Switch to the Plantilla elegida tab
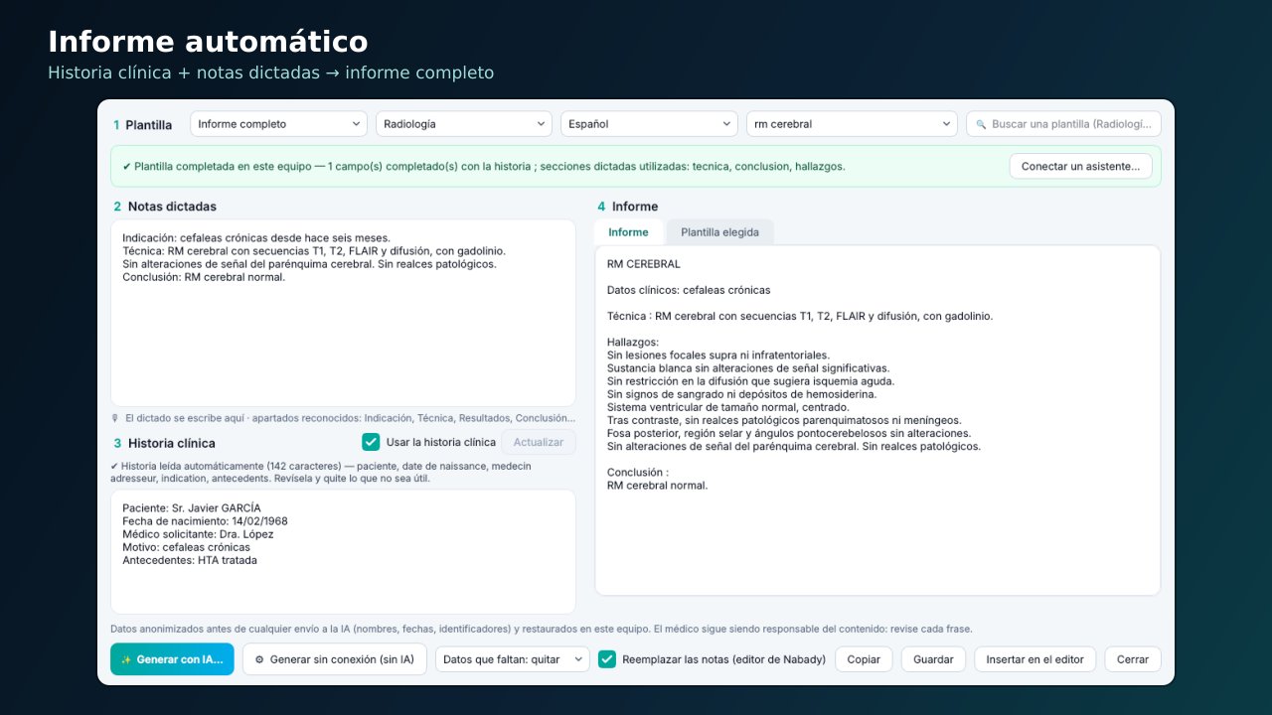Viewport: 1272px width, 715px height. (x=719, y=232)
